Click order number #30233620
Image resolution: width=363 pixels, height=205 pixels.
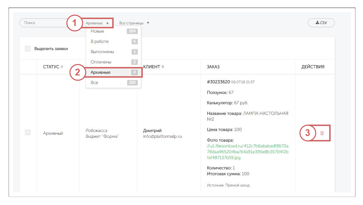(218, 82)
